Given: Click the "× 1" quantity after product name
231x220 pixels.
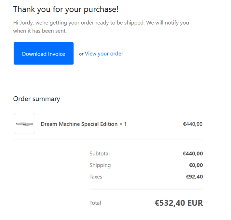Looking at the screenshot, I should [123, 124].
